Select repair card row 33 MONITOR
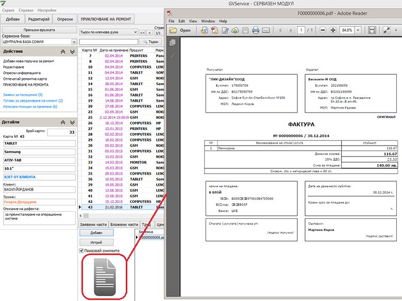Viewport: 402px width, 301px height. point(123,162)
